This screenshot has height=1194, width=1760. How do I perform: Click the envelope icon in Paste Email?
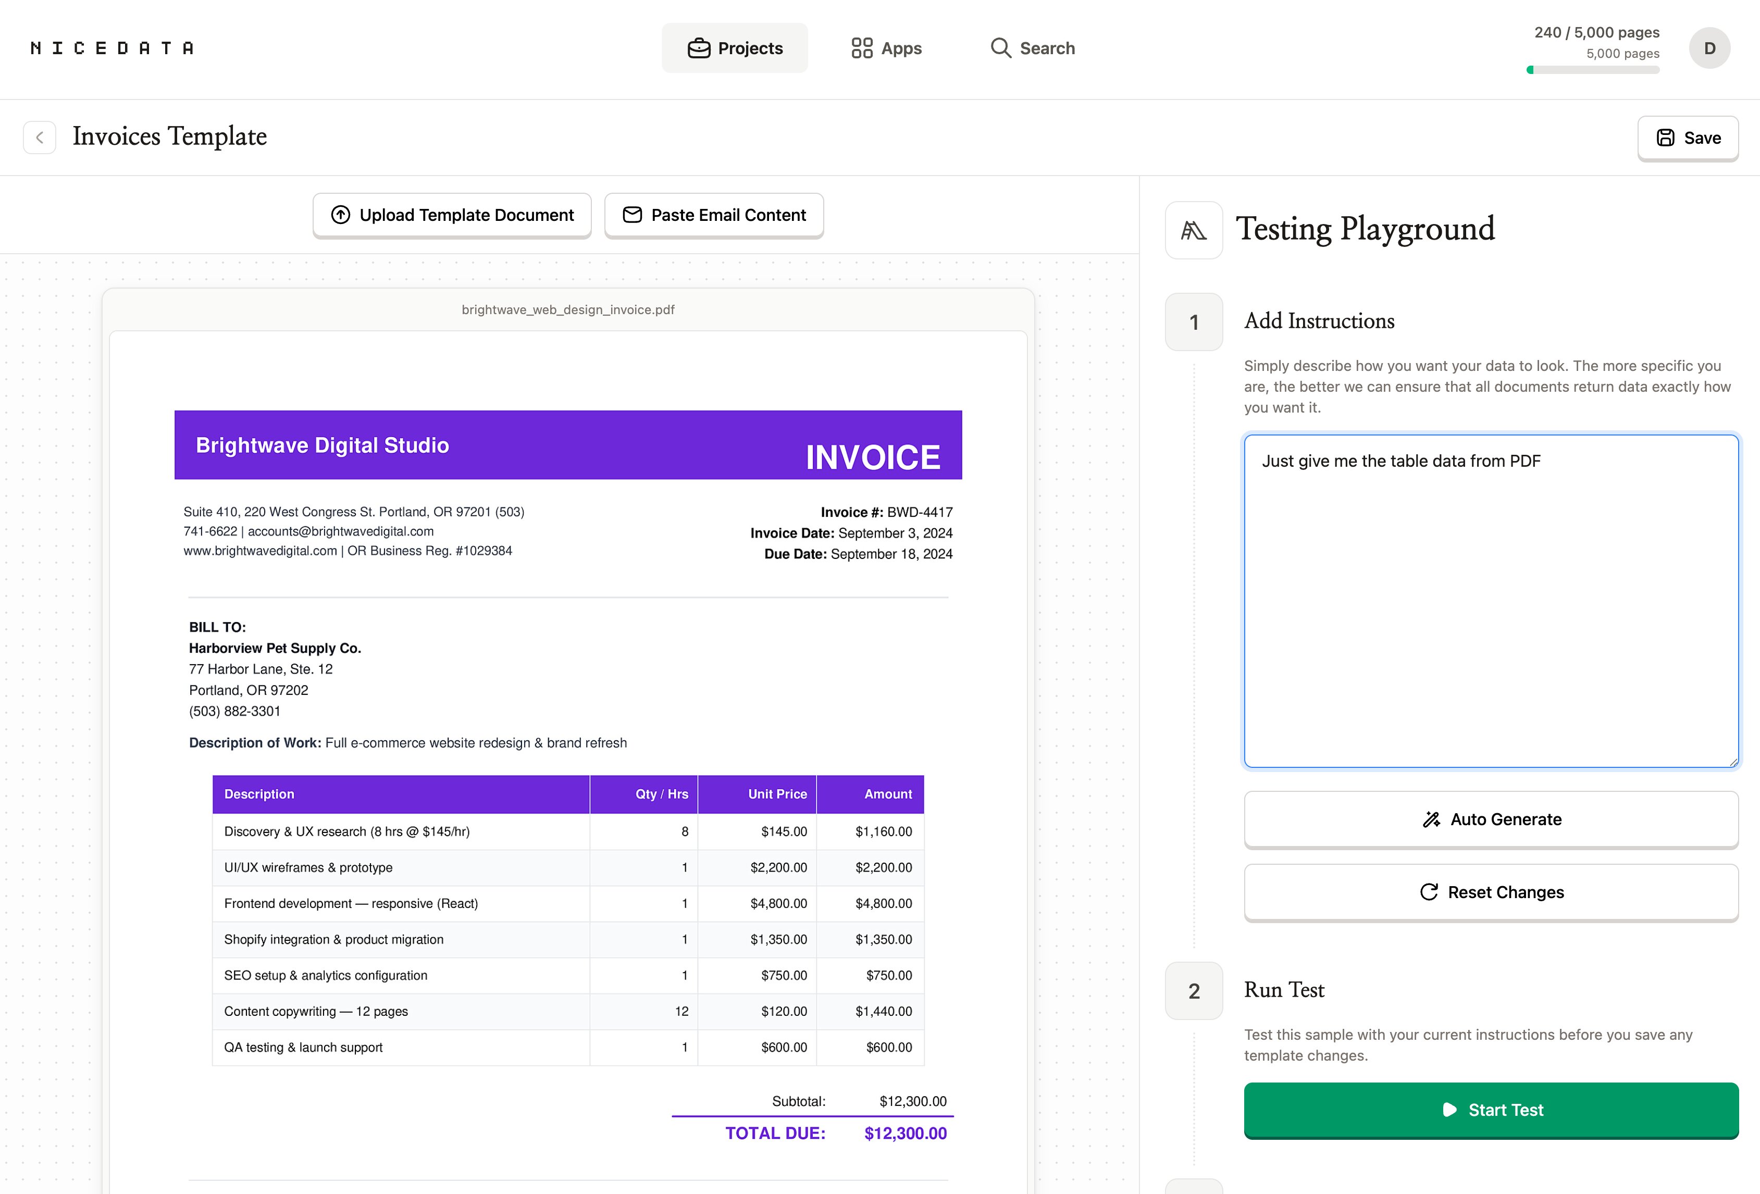tap(633, 215)
